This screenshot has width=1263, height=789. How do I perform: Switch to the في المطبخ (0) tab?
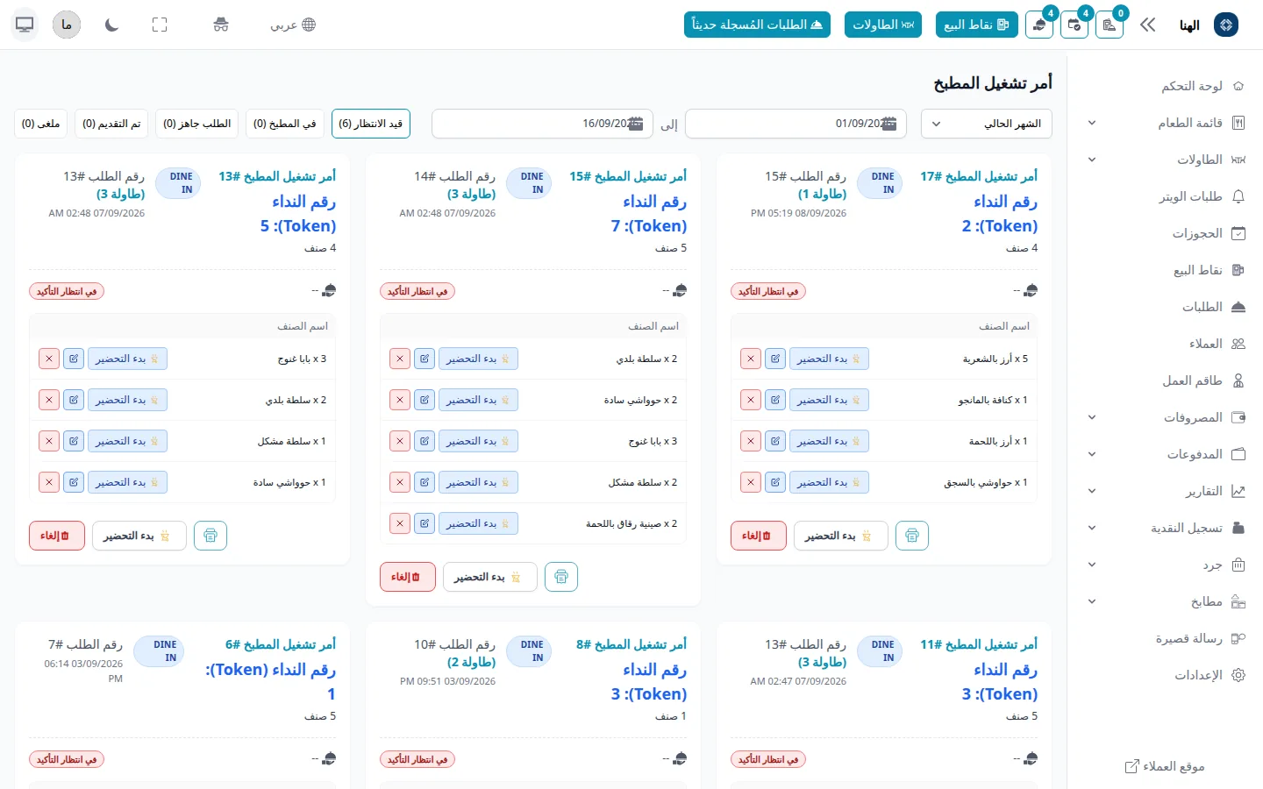click(285, 124)
